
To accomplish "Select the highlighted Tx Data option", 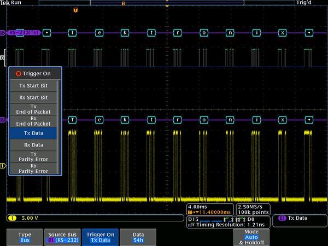I will (33, 133).
